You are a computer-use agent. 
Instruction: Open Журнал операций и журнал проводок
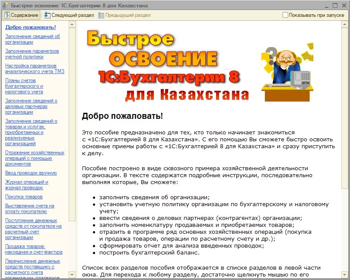pyautogui.click(x=26, y=185)
